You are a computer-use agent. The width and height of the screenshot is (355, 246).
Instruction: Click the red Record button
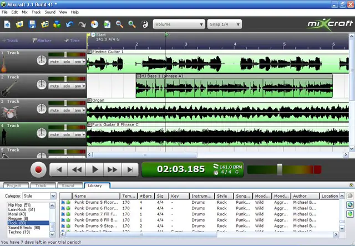(x=38, y=169)
